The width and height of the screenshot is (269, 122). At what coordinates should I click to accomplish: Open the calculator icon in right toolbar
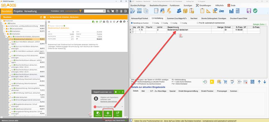click(x=238, y=11)
